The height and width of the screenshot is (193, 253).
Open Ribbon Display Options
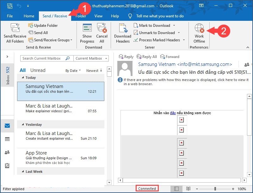[201, 5]
